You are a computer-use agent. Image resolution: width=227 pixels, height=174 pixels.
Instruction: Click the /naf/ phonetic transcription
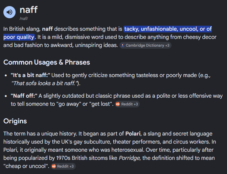point(24,19)
